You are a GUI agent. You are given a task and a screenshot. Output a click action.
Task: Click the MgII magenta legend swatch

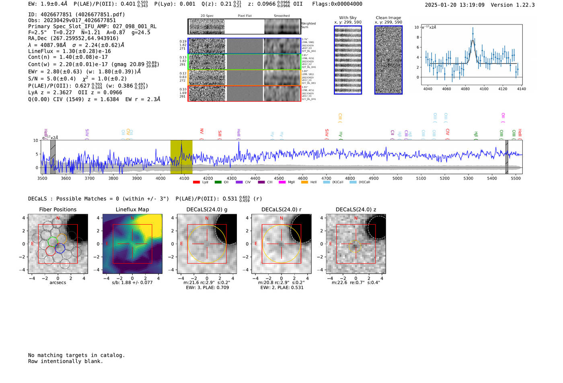point(282,182)
